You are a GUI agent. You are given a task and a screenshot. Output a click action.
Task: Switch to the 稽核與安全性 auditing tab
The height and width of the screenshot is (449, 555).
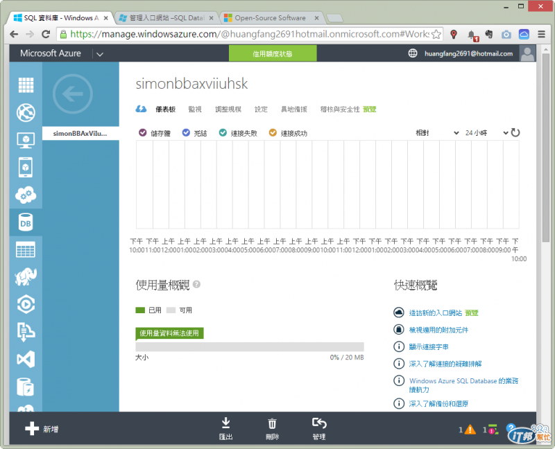(340, 109)
